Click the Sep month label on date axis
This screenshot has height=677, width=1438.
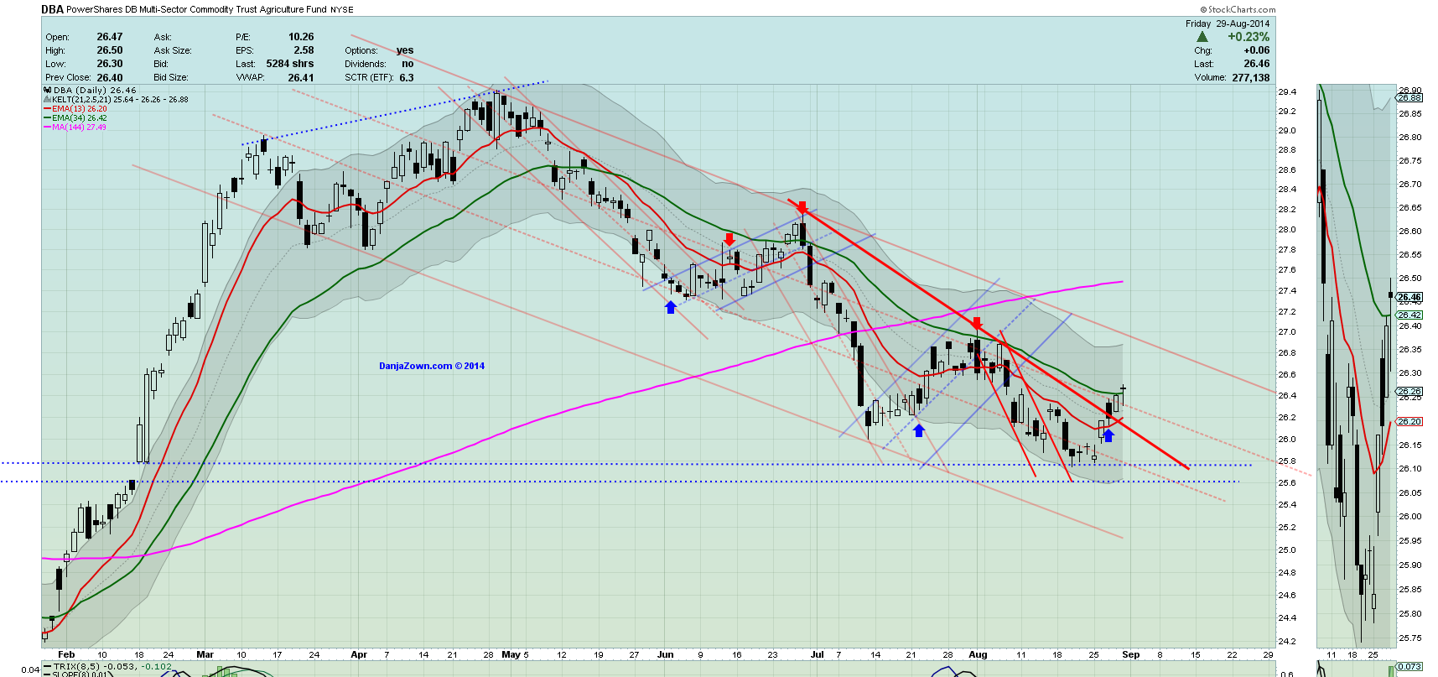pyautogui.click(x=1131, y=654)
